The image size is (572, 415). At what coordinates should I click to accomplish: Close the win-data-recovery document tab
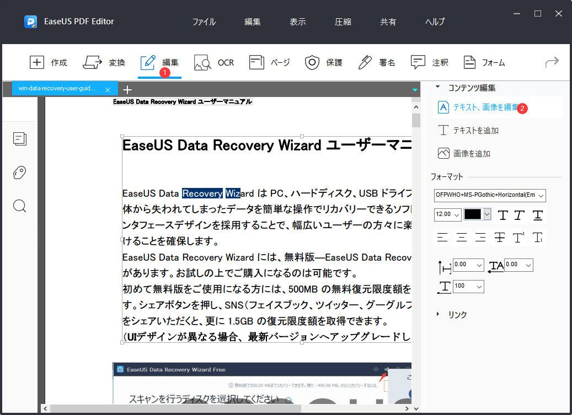[108, 89]
